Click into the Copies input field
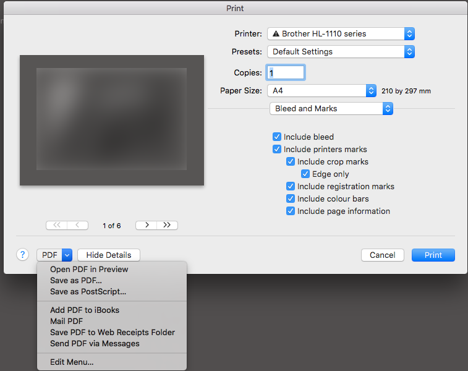The width and height of the screenshot is (468, 371). coord(286,72)
